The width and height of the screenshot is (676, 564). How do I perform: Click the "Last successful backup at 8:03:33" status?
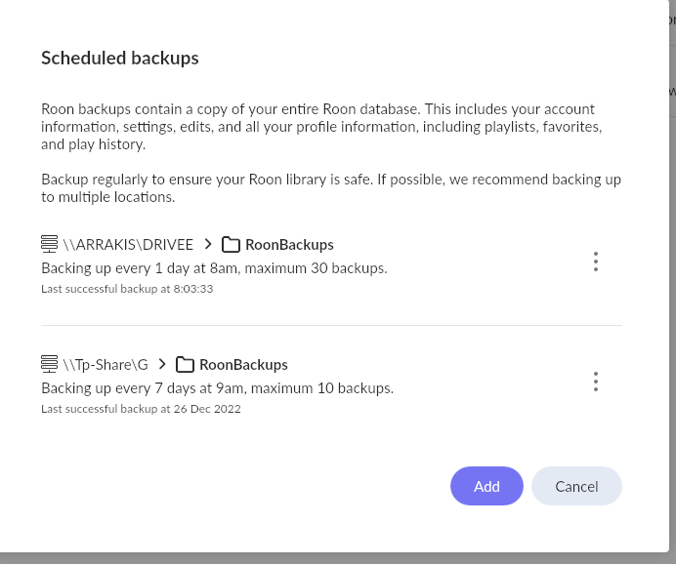[127, 289]
